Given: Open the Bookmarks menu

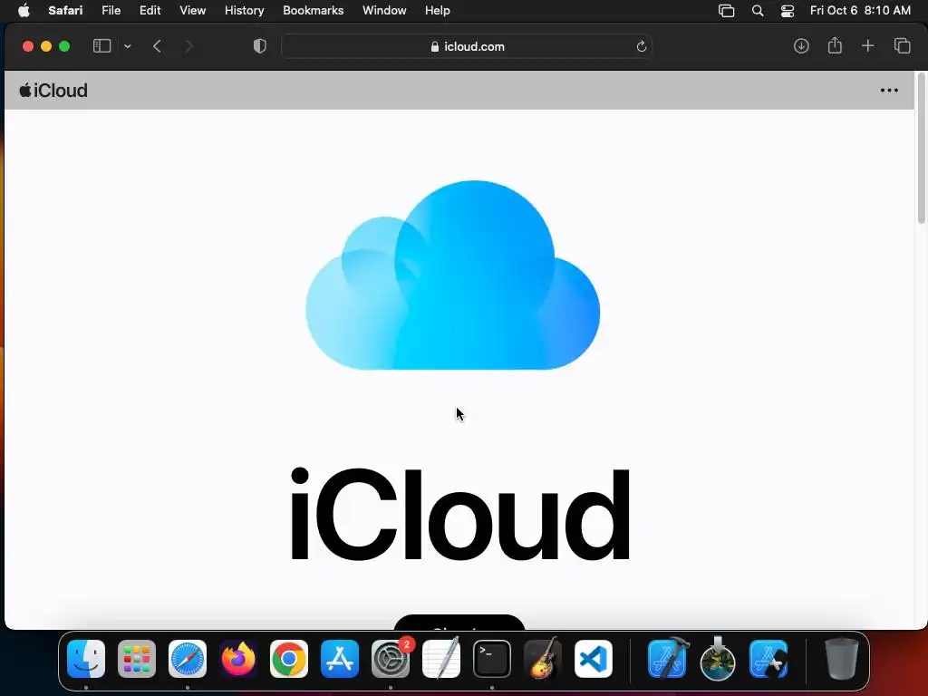Looking at the screenshot, I should coord(313,11).
